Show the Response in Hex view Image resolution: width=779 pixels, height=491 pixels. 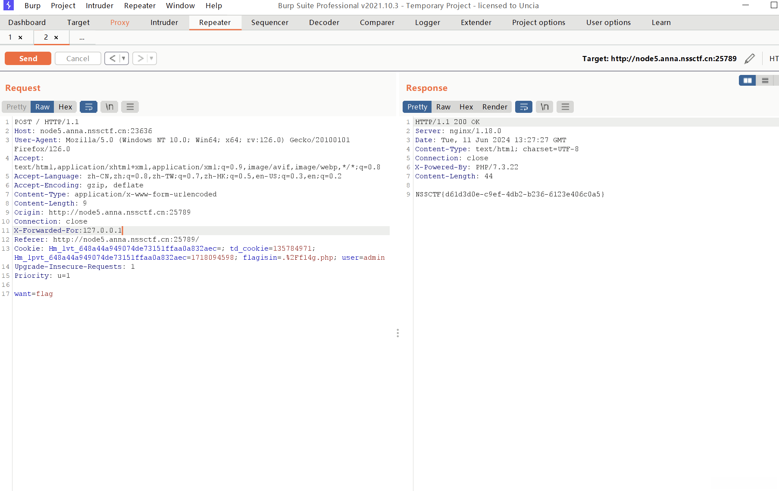point(466,107)
